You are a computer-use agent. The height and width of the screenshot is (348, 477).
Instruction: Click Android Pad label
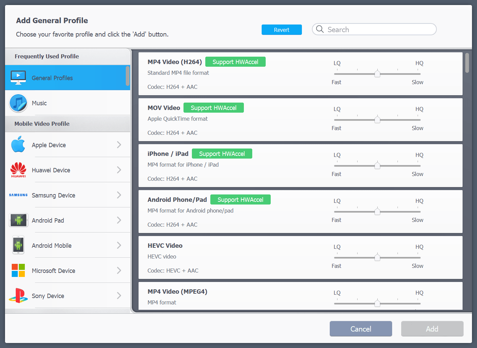point(48,220)
